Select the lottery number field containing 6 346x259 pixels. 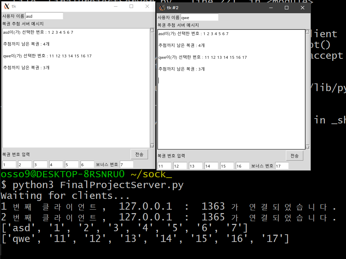[88, 164]
